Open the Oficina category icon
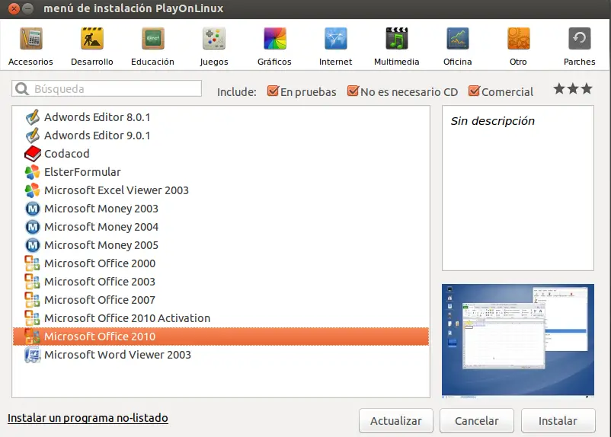The height and width of the screenshot is (437, 611). click(x=457, y=39)
